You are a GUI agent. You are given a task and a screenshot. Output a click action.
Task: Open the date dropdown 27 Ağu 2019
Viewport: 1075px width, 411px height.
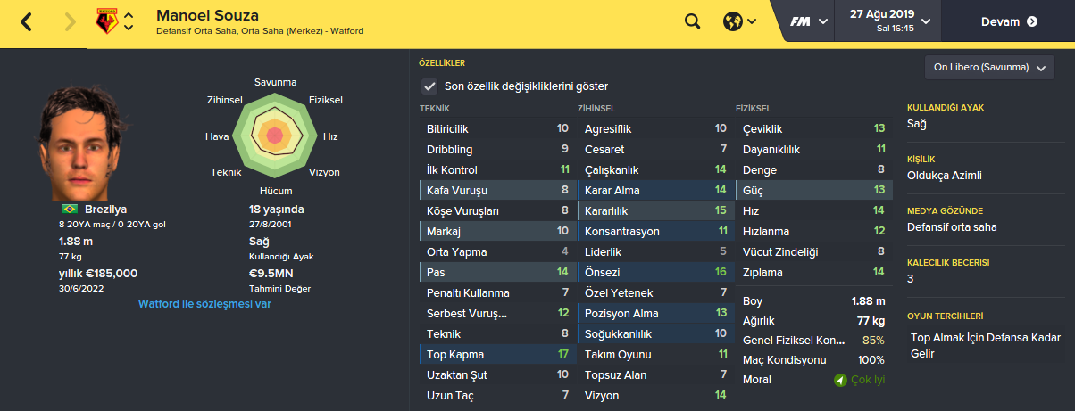pyautogui.click(x=891, y=21)
